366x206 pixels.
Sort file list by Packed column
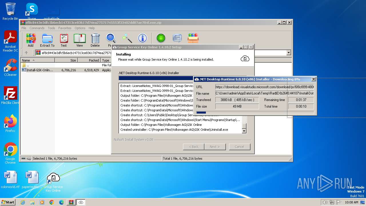point(89,60)
